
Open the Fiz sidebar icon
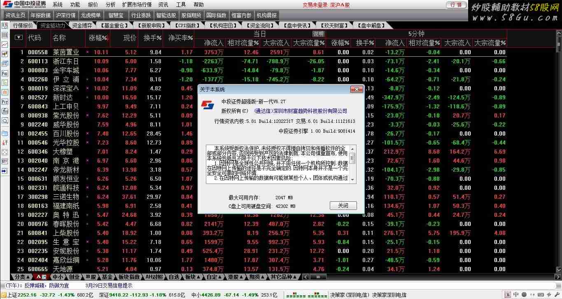tap(5, 101)
